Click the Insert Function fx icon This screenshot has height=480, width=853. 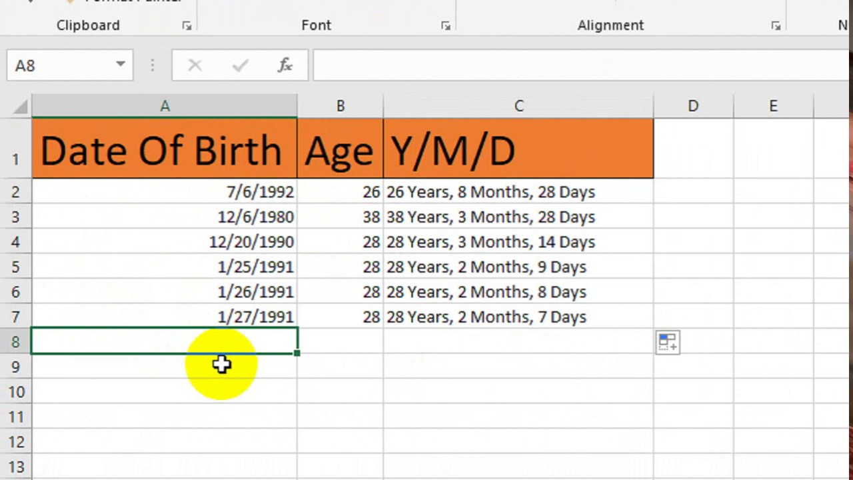tap(285, 65)
